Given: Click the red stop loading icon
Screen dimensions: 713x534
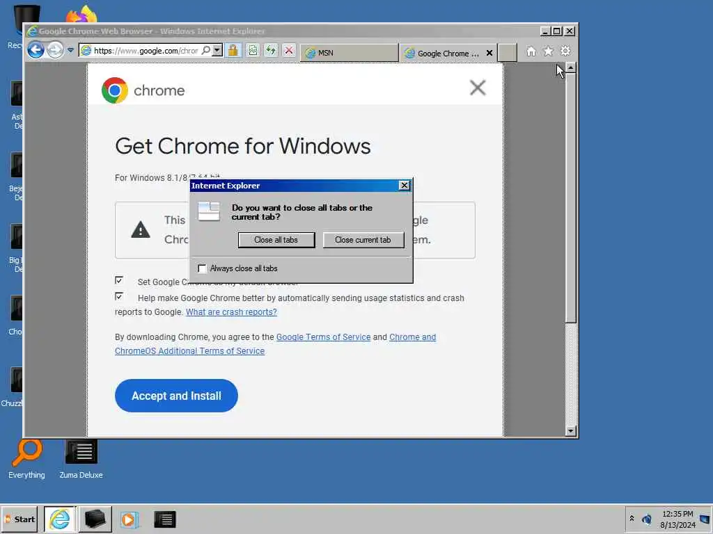Looking at the screenshot, I should pyautogui.click(x=289, y=50).
